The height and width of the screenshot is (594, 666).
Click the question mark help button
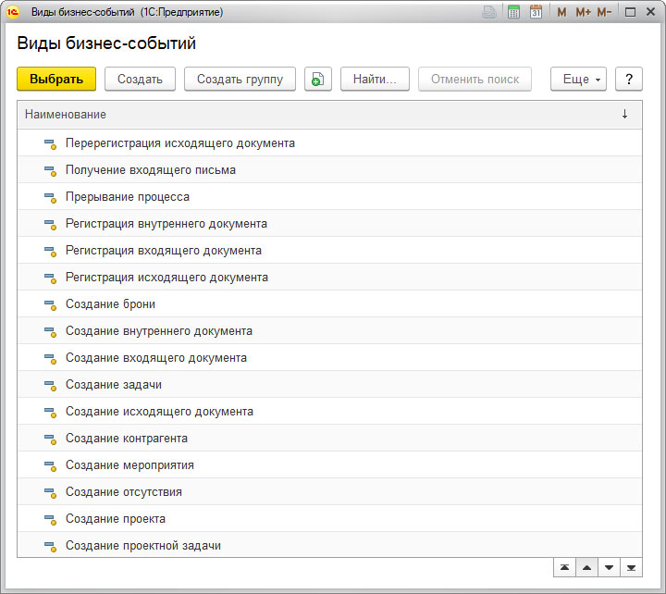pos(629,80)
